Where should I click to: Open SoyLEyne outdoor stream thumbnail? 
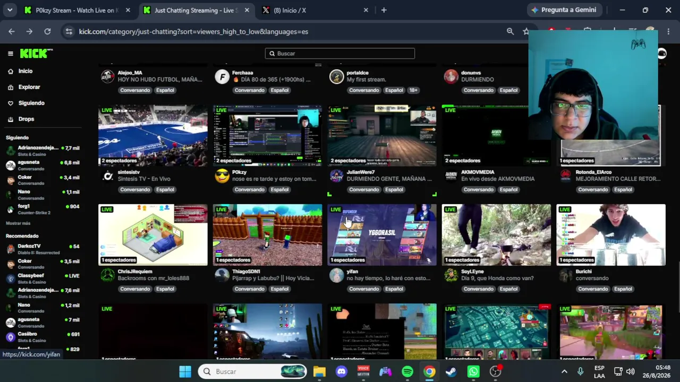pos(496,235)
